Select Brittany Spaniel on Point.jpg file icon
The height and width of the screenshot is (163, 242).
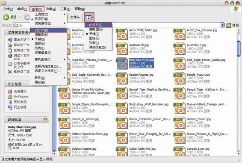pos(64,138)
